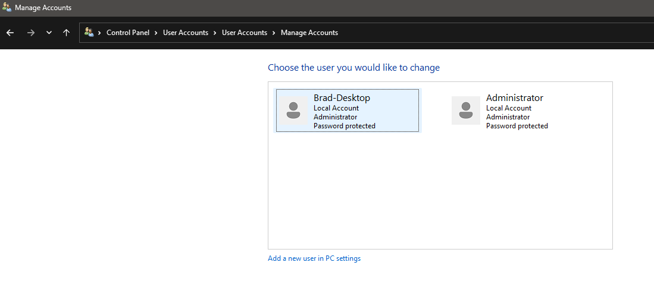Navigate to first User Accounts breadcrumb

point(186,33)
